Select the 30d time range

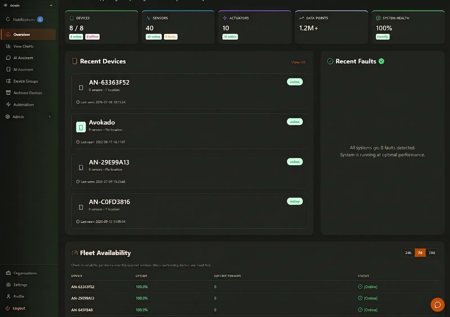click(x=432, y=253)
